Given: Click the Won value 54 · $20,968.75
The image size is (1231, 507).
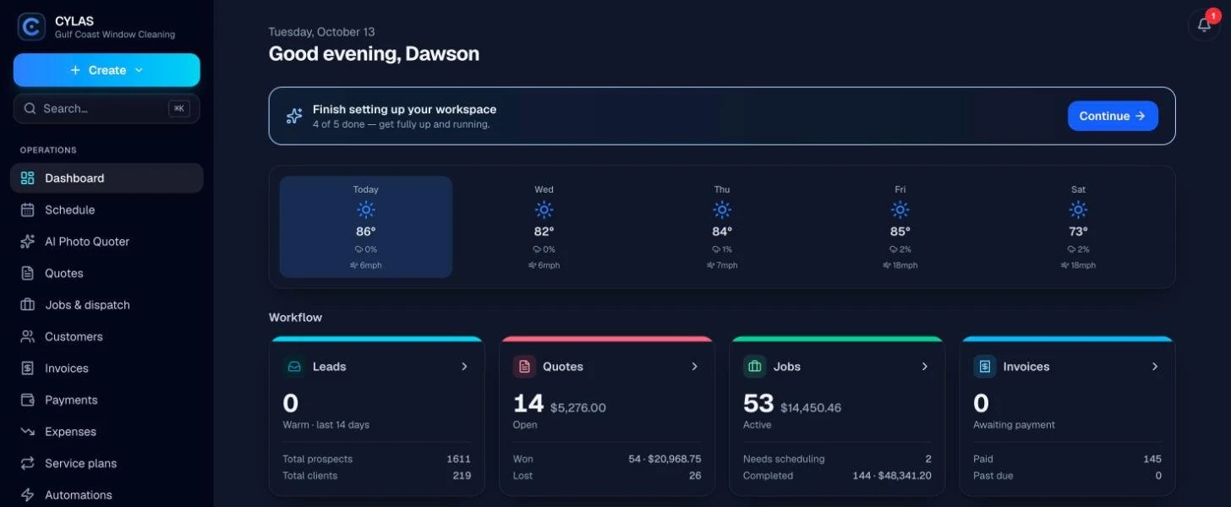Looking at the screenshot, I should [665, 459].
